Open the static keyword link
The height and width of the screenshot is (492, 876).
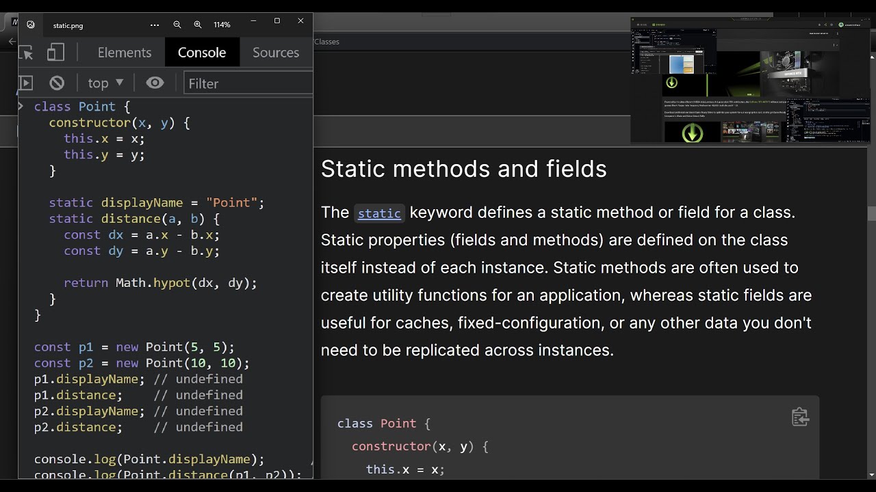coord(379,213)
